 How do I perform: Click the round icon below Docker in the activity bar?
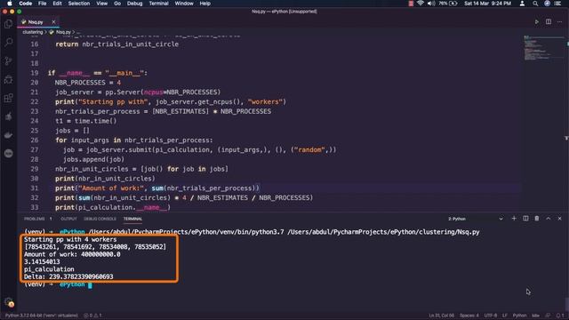tap(8, 154)
